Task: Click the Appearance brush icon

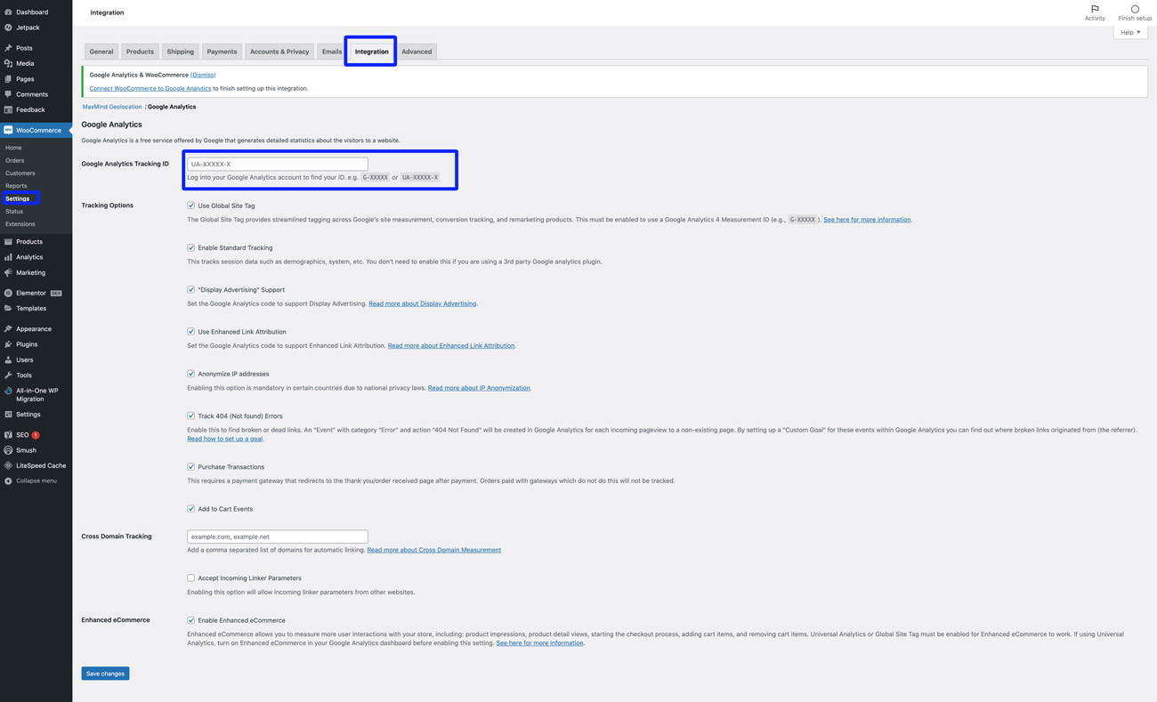Action: click(8, 328)
